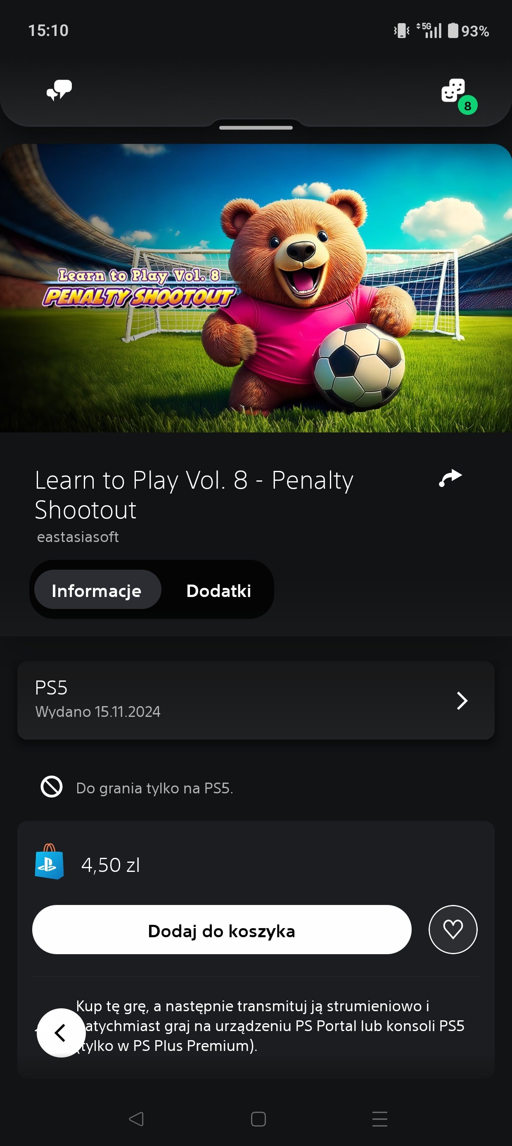This screenshot has height=1146, width=512.
Task: Open PS5 Wydano 15.11.2024 row
Action: click(256, 700)
